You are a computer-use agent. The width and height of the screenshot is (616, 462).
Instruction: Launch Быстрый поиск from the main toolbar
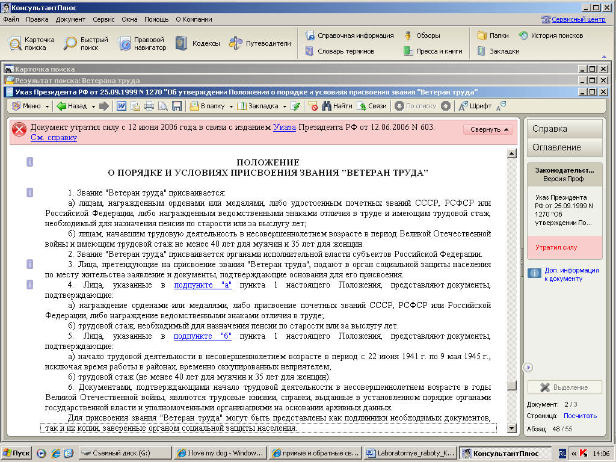(86, 43)
